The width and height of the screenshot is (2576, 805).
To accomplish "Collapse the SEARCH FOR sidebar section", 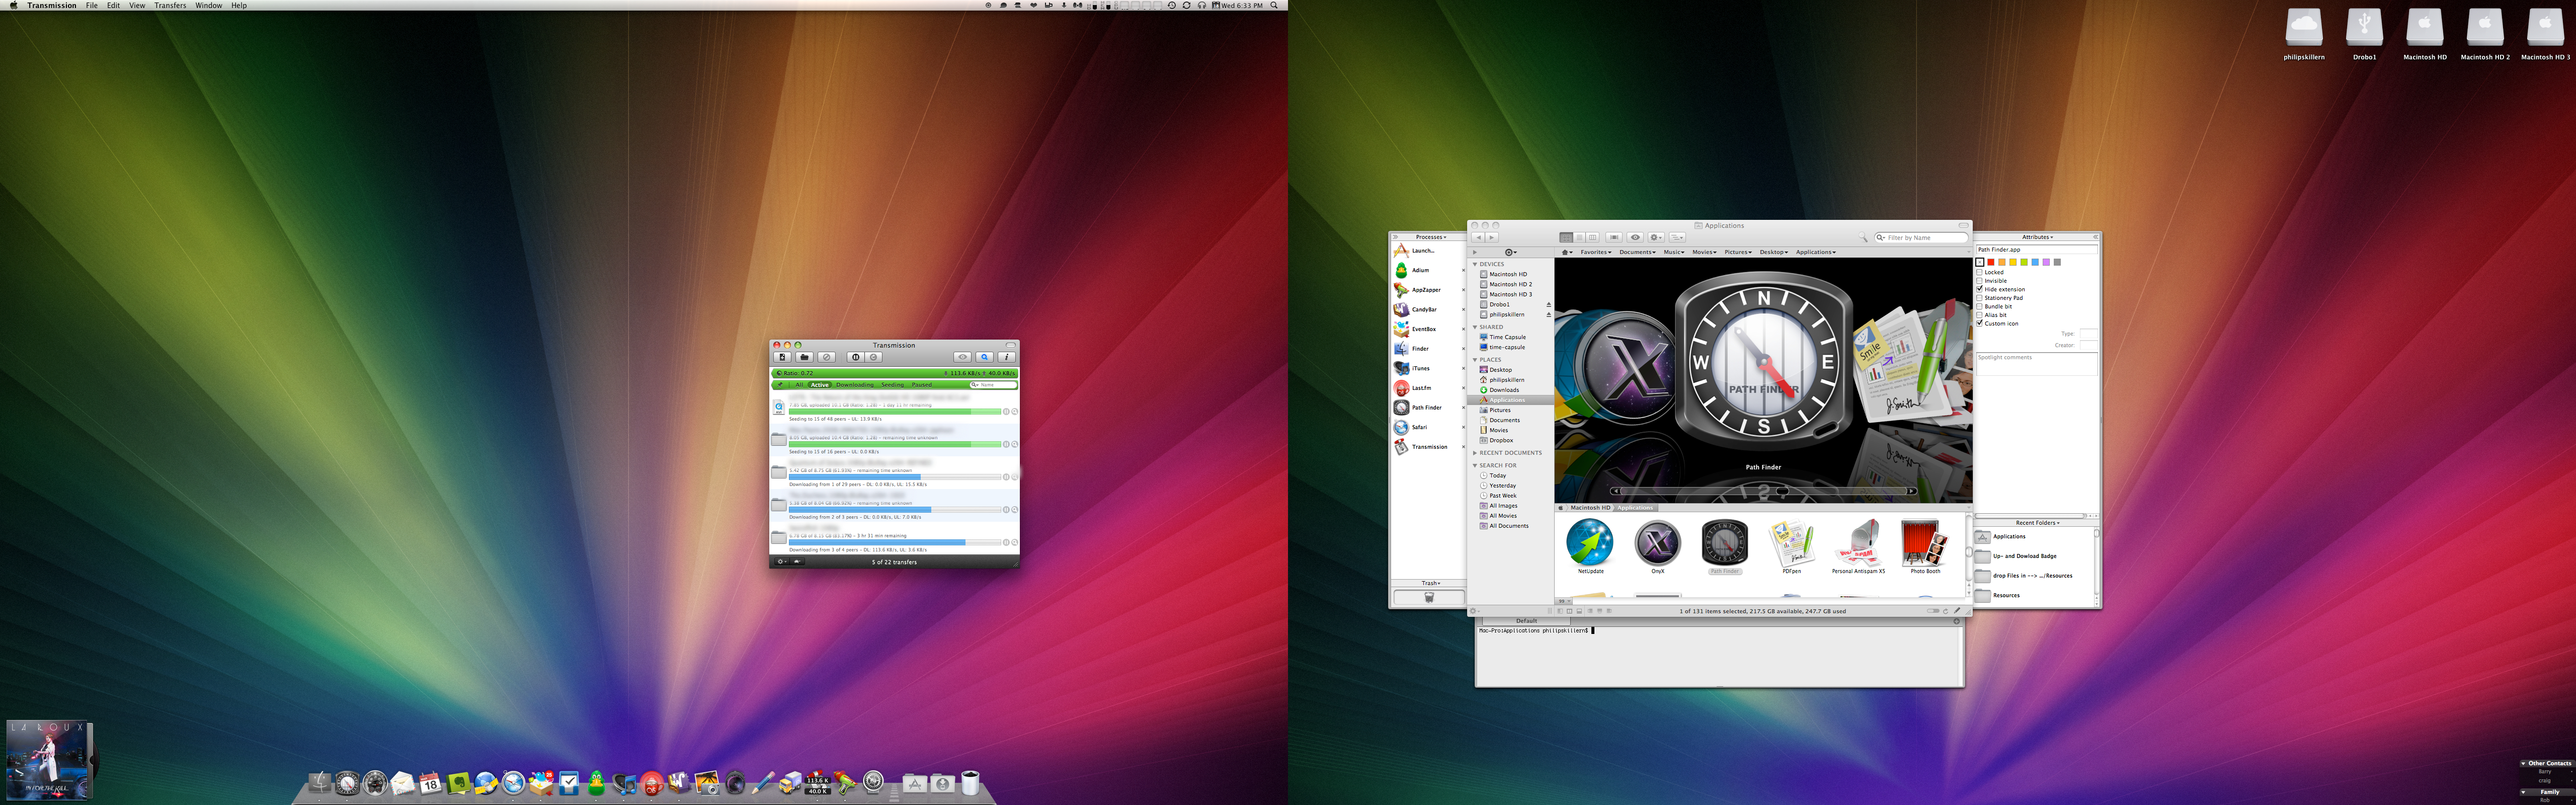I will [x=1474, y=465].
